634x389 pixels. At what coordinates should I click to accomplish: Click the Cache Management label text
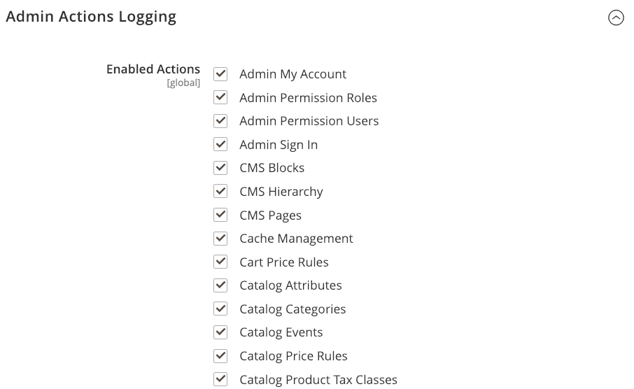pyautogui.click(x=296, y=239)
